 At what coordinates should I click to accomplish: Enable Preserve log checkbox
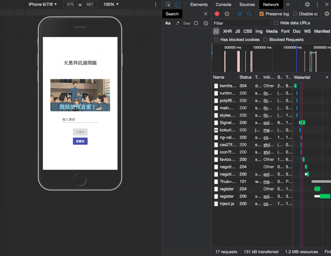(262, 14)
